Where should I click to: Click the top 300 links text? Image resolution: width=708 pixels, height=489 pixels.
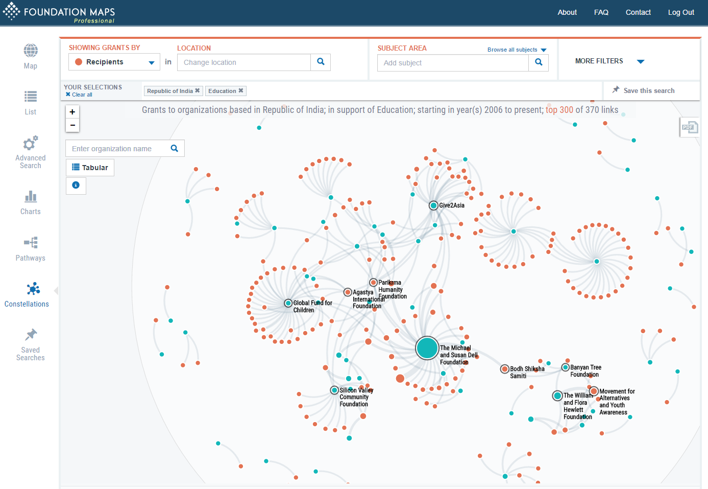pyautogui.click(x=559, y=110)
